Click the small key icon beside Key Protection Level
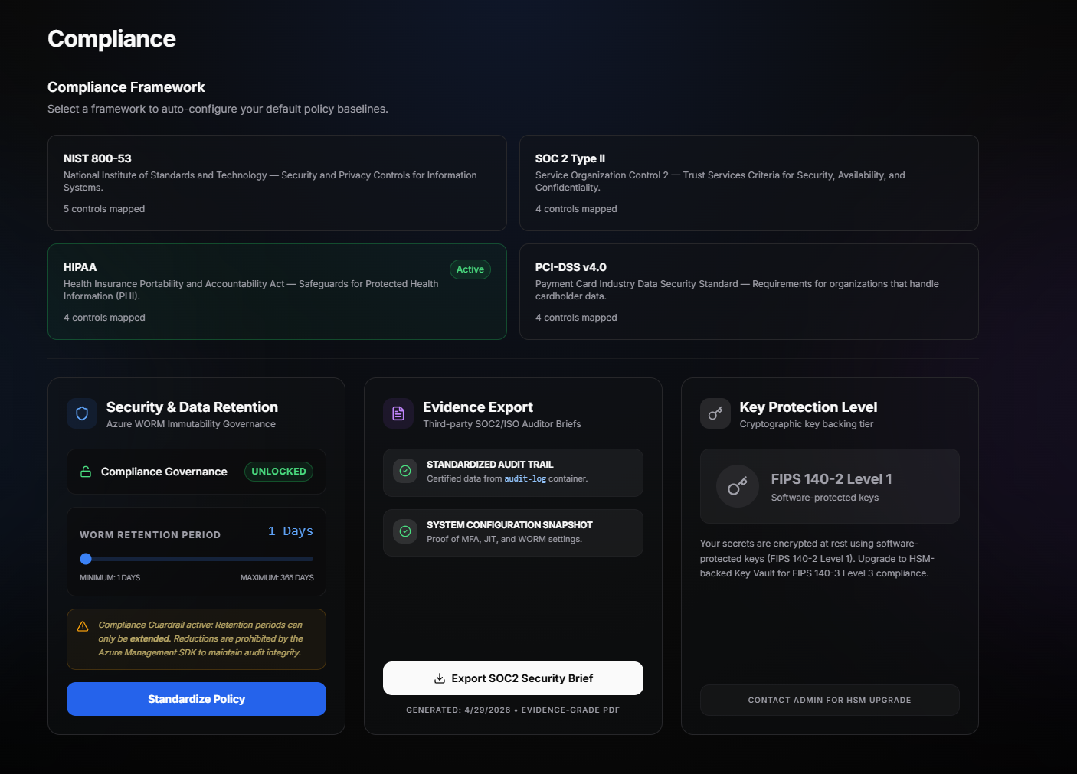 [715, 413]
